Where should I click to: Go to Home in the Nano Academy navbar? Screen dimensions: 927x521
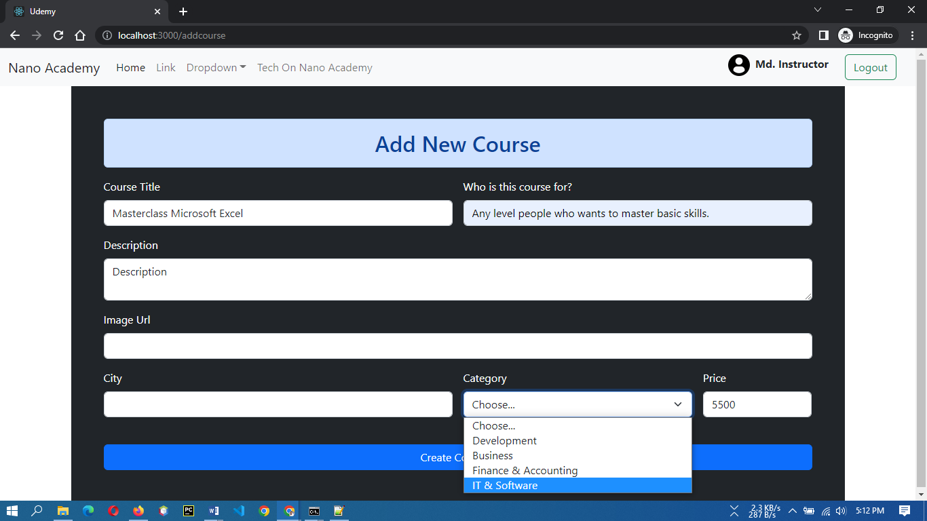(130, 67)
